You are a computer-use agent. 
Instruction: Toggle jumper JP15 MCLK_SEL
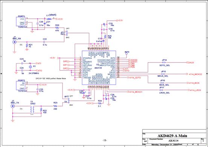(x=163, y=74)
